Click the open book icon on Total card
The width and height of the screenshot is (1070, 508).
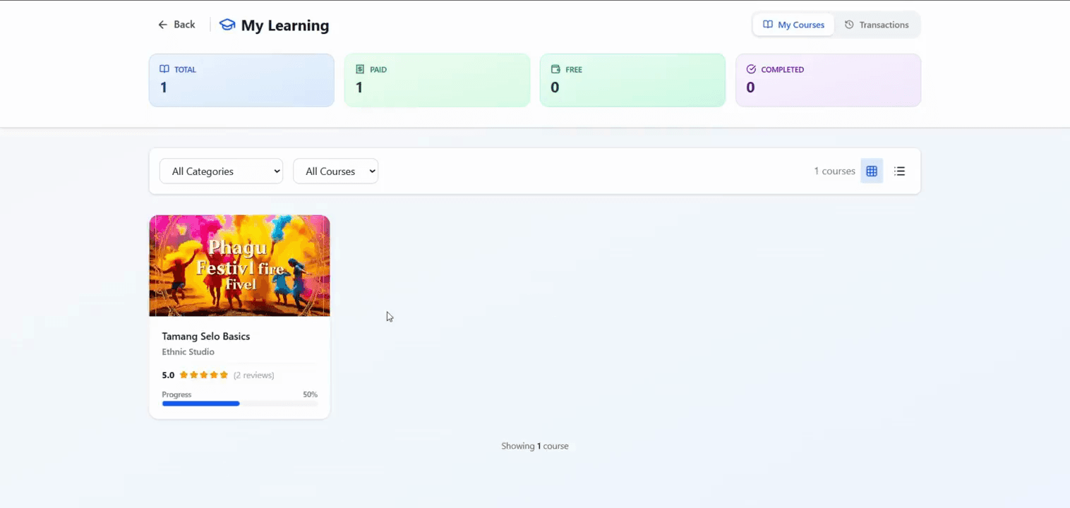(164, 69)
